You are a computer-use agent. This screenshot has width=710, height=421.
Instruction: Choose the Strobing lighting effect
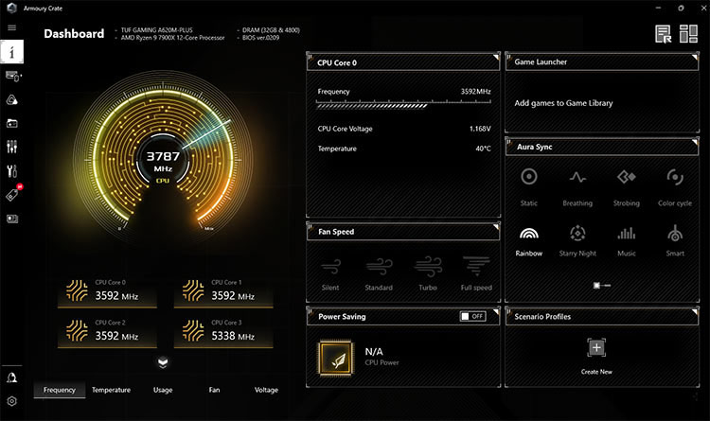click(626, 179)
